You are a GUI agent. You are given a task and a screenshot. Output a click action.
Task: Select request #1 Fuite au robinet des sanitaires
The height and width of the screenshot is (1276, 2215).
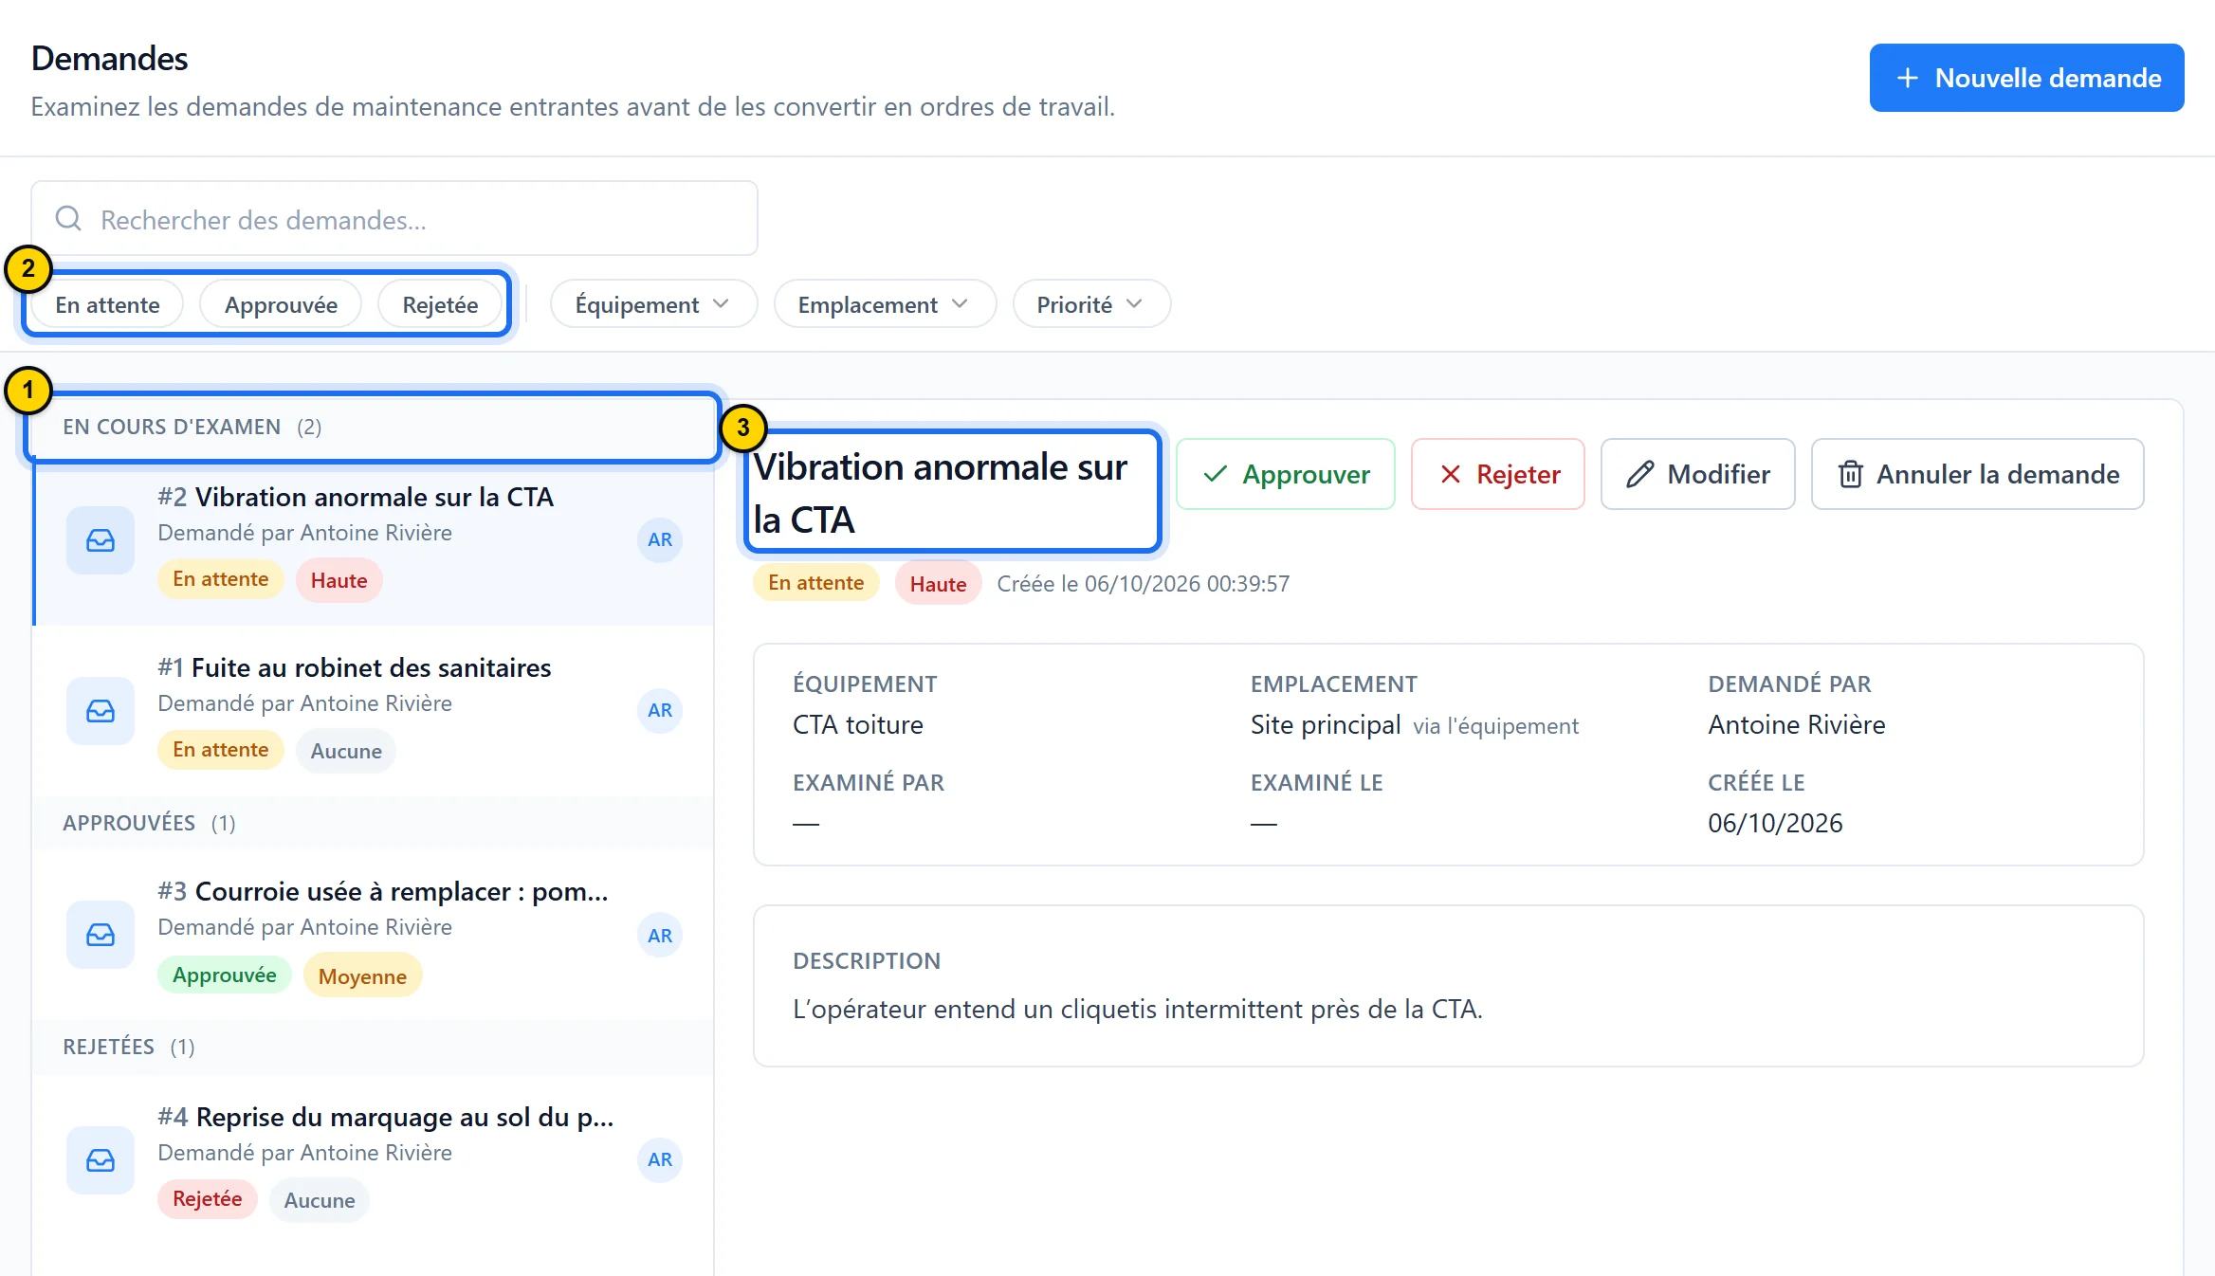373,711
